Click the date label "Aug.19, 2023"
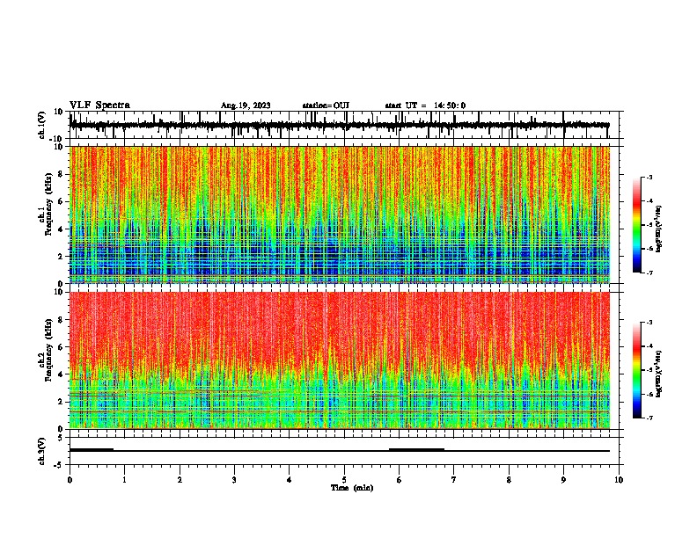The image size is (697, 538). [246, 105]
